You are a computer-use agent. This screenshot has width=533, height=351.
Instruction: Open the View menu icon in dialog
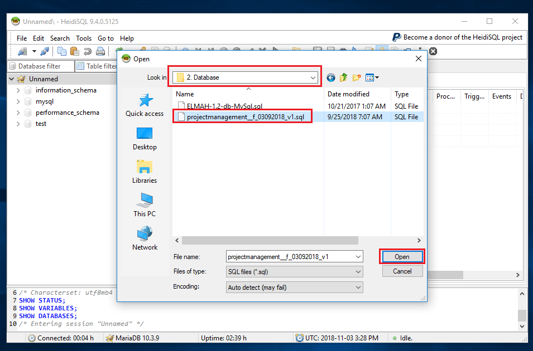coord(372,78)
